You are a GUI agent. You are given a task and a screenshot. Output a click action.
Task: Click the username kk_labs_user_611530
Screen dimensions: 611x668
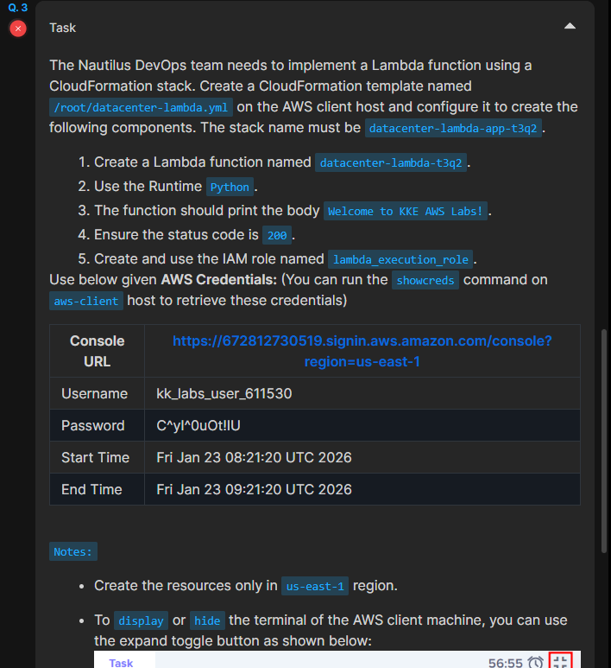[224, 394]
